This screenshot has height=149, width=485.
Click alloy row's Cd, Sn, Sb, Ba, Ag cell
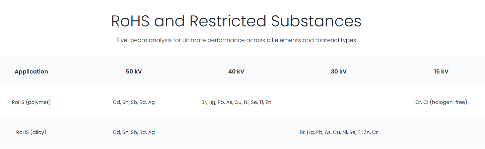pyautogui.click(x=134, y=132)
